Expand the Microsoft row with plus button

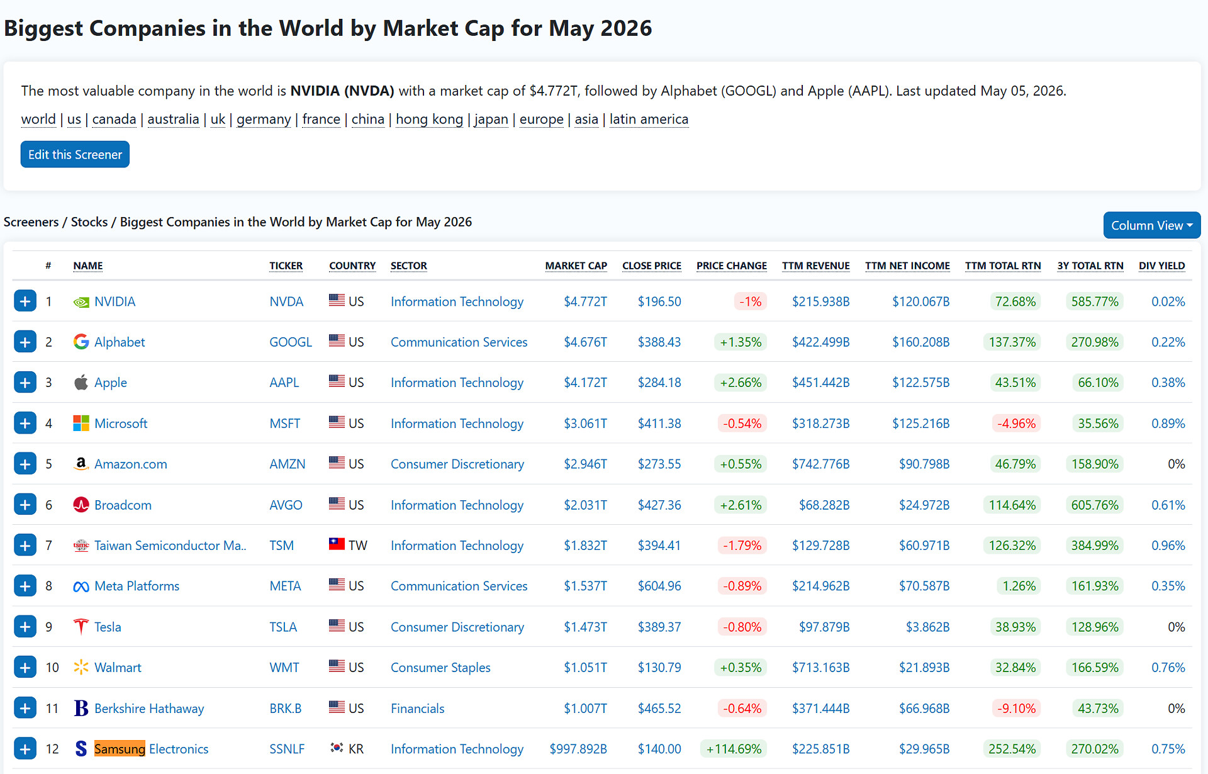[25, 423]
